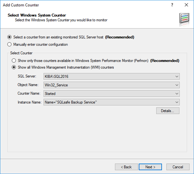
Task: Close the Add Custom Counter dialog
Action: (186, 5)
